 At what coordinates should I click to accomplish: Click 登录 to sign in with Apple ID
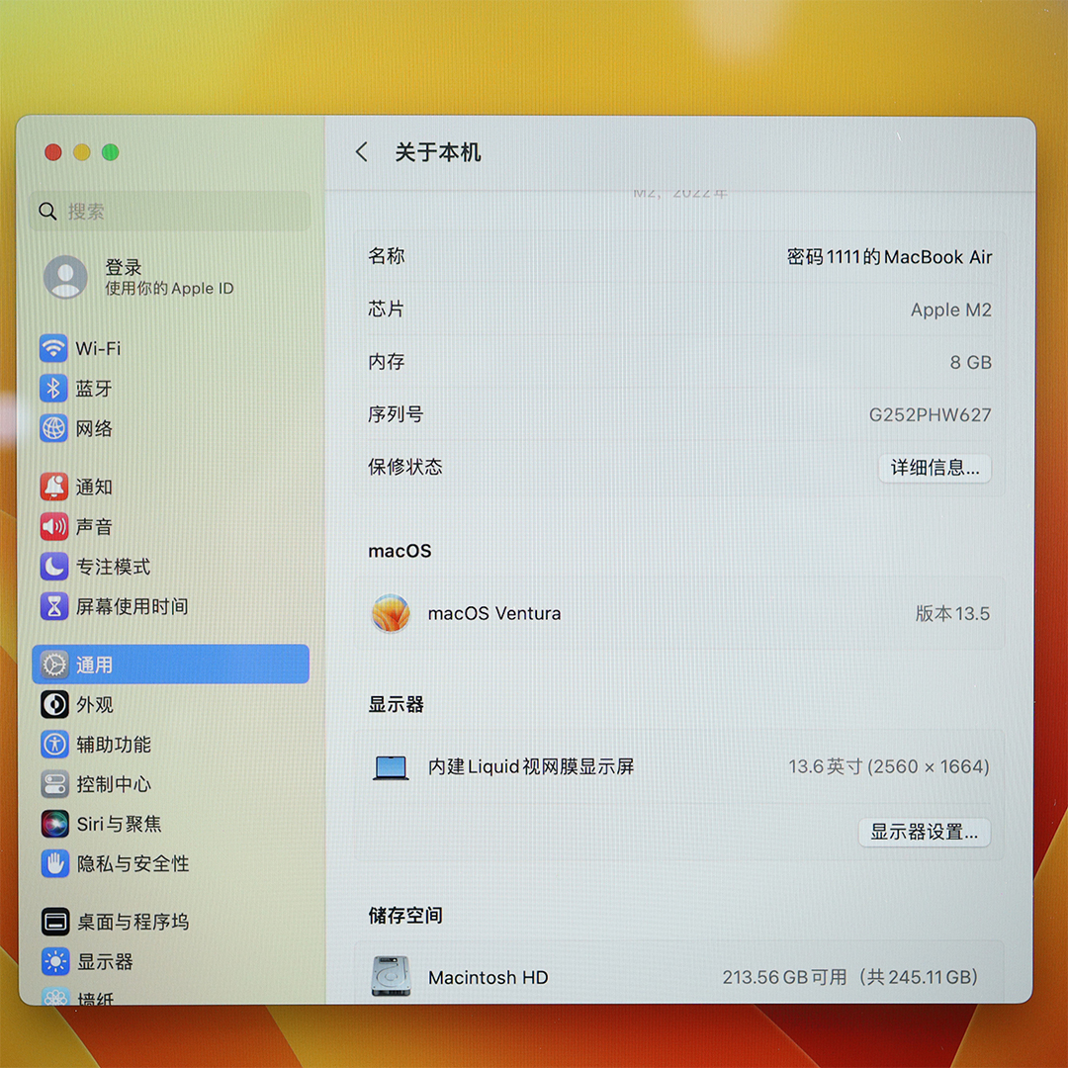pyautogui.click(x=124, y=268)
